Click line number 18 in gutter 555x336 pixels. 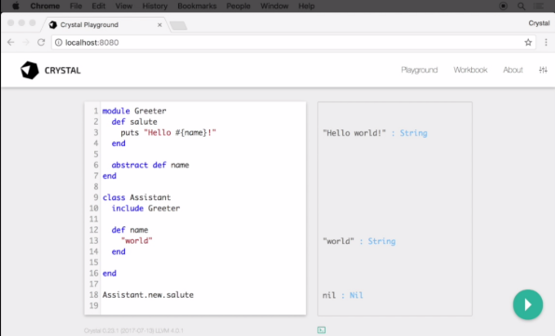pyautogui.click(x=93, y=295)
